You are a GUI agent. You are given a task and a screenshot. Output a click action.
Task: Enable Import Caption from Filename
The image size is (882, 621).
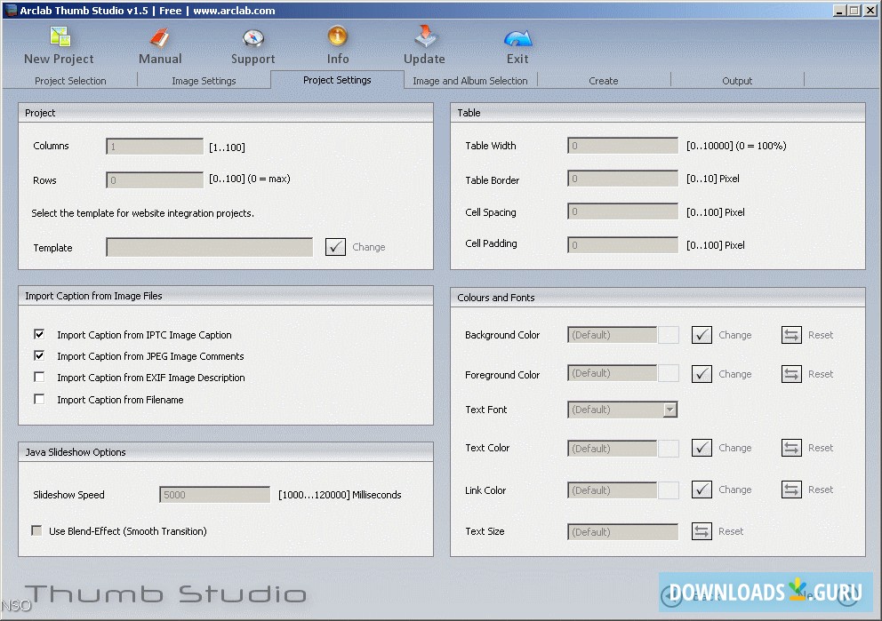pyautogui.click(x=39, y=399)
